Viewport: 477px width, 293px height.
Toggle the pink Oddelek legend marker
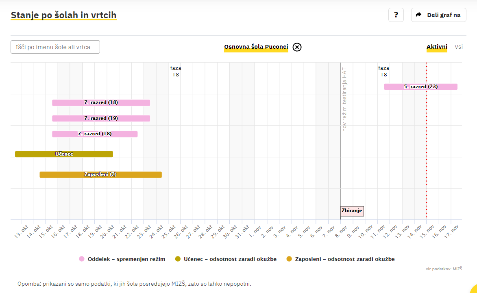click(x=82, y=259)
